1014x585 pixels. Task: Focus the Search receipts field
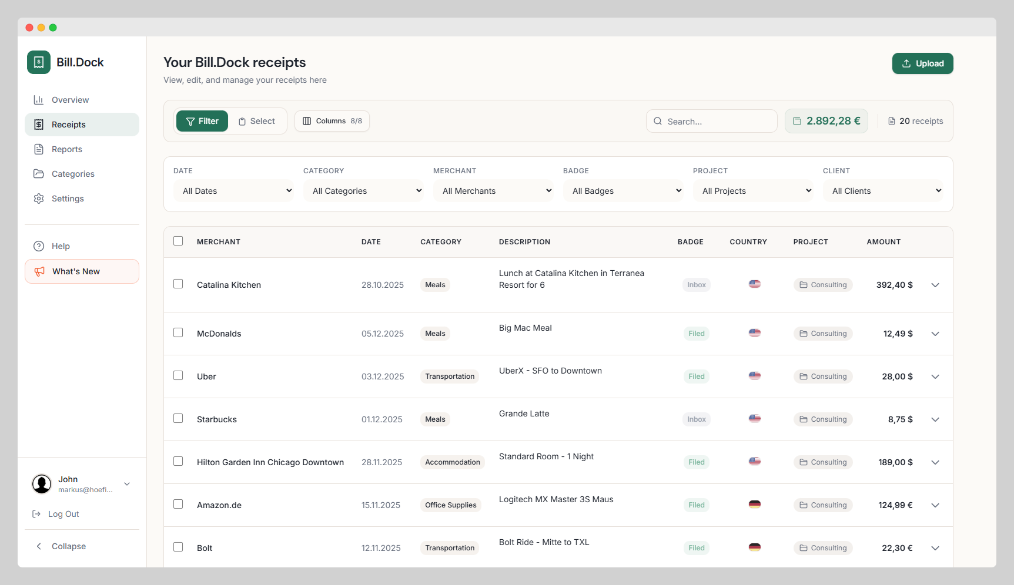pos(712,121)
